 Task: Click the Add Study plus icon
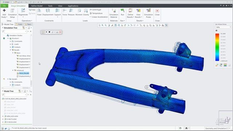(4, 10)
